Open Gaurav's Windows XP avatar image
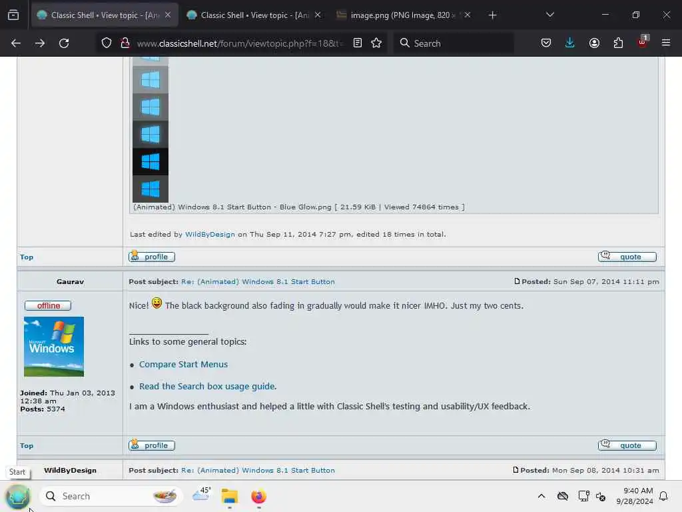The image size is (682, 512). coord(54,347)
